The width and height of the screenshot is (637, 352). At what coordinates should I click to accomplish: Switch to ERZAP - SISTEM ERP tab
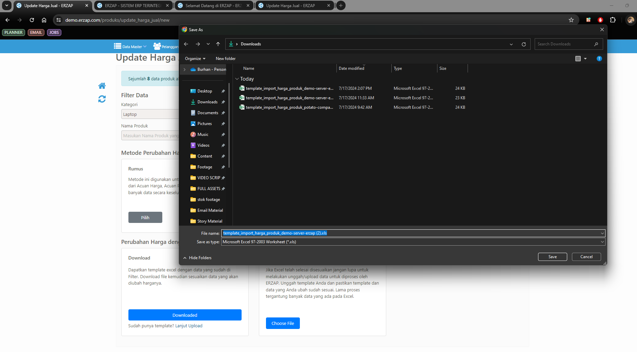coord(133,6)
